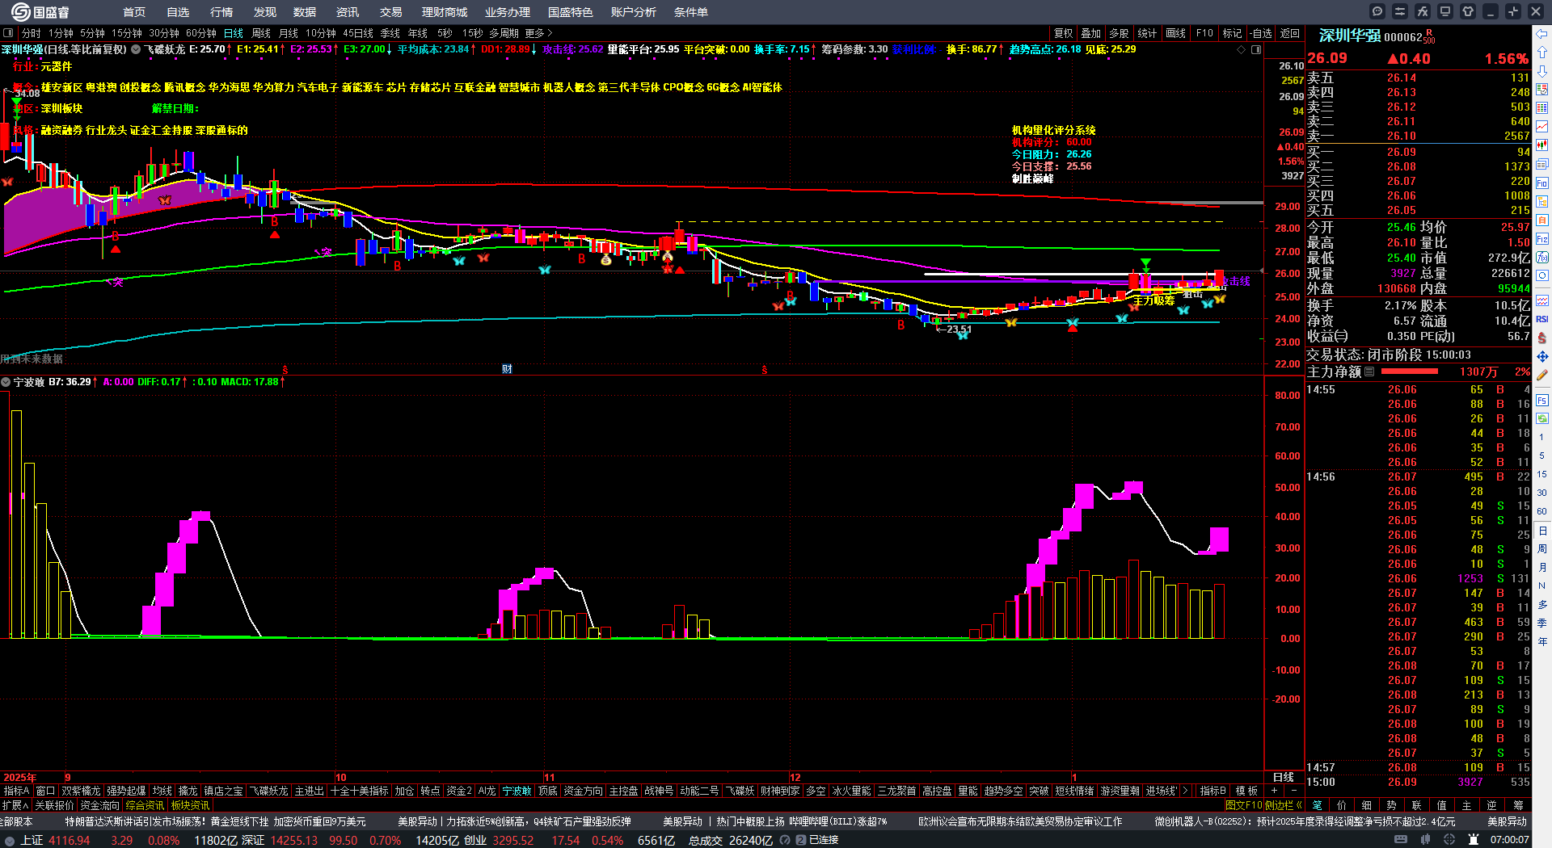
Task: Click the red S sidebar icon
Action: point(1542,338)
